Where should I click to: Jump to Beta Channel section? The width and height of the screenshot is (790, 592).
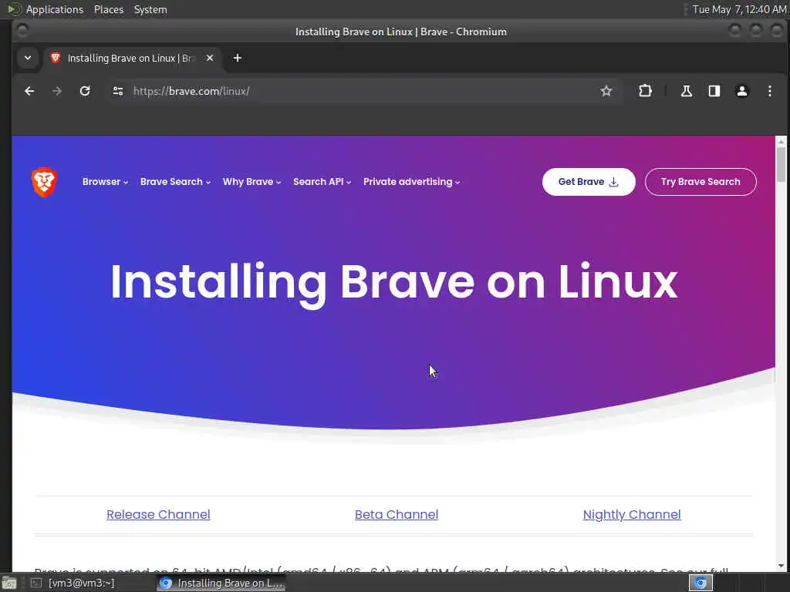(x=397, y=514)
